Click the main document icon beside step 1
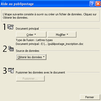Screen dimensions: 101x101 click(x=10, y=27)
